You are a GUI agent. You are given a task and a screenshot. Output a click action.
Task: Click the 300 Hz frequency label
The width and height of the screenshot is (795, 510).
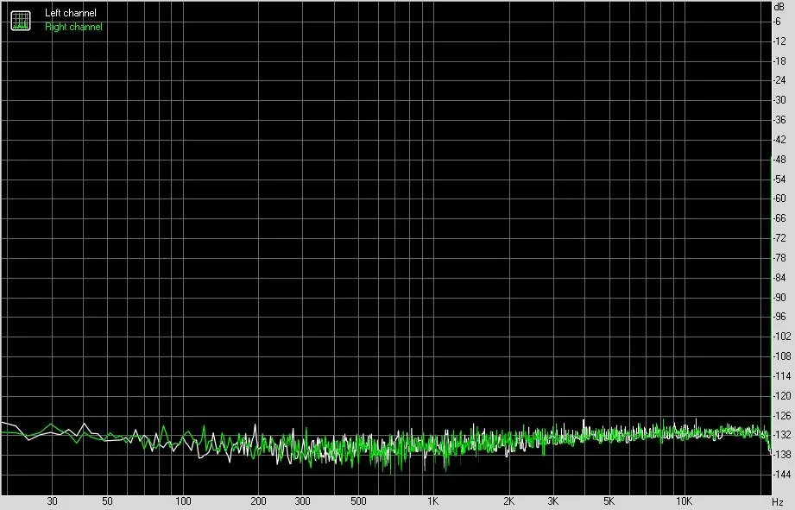click(302, 501)
